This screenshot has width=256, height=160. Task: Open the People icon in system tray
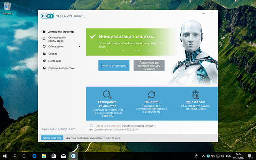click(196, 156)
